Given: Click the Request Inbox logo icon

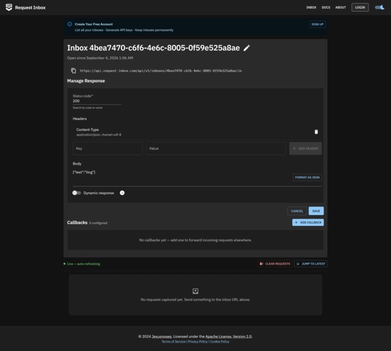Looking at the screenshot, I should 9,7.
